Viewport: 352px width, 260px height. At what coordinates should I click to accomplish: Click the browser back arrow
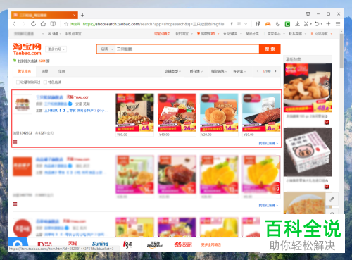click(14, 24)
